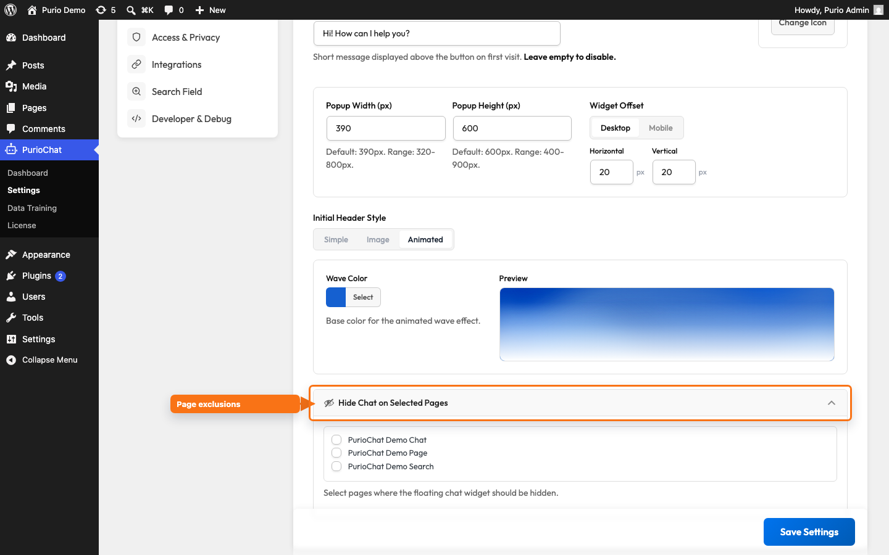Click the Tools wrench icon
Image resolution: width=889 pixels, height=555 pixels.
pyautogui.click(x=11, y=318)
